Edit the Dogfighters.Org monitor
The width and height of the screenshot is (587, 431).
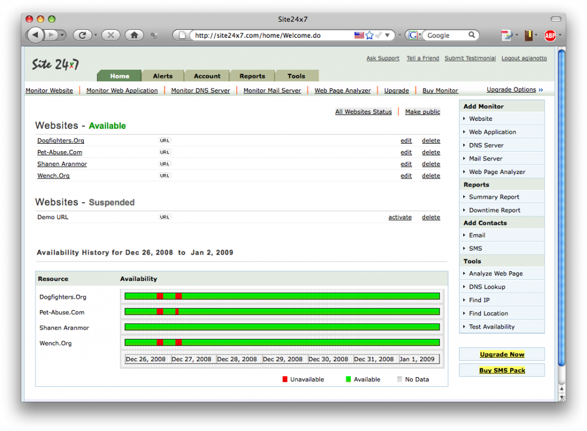coord(406,141)
